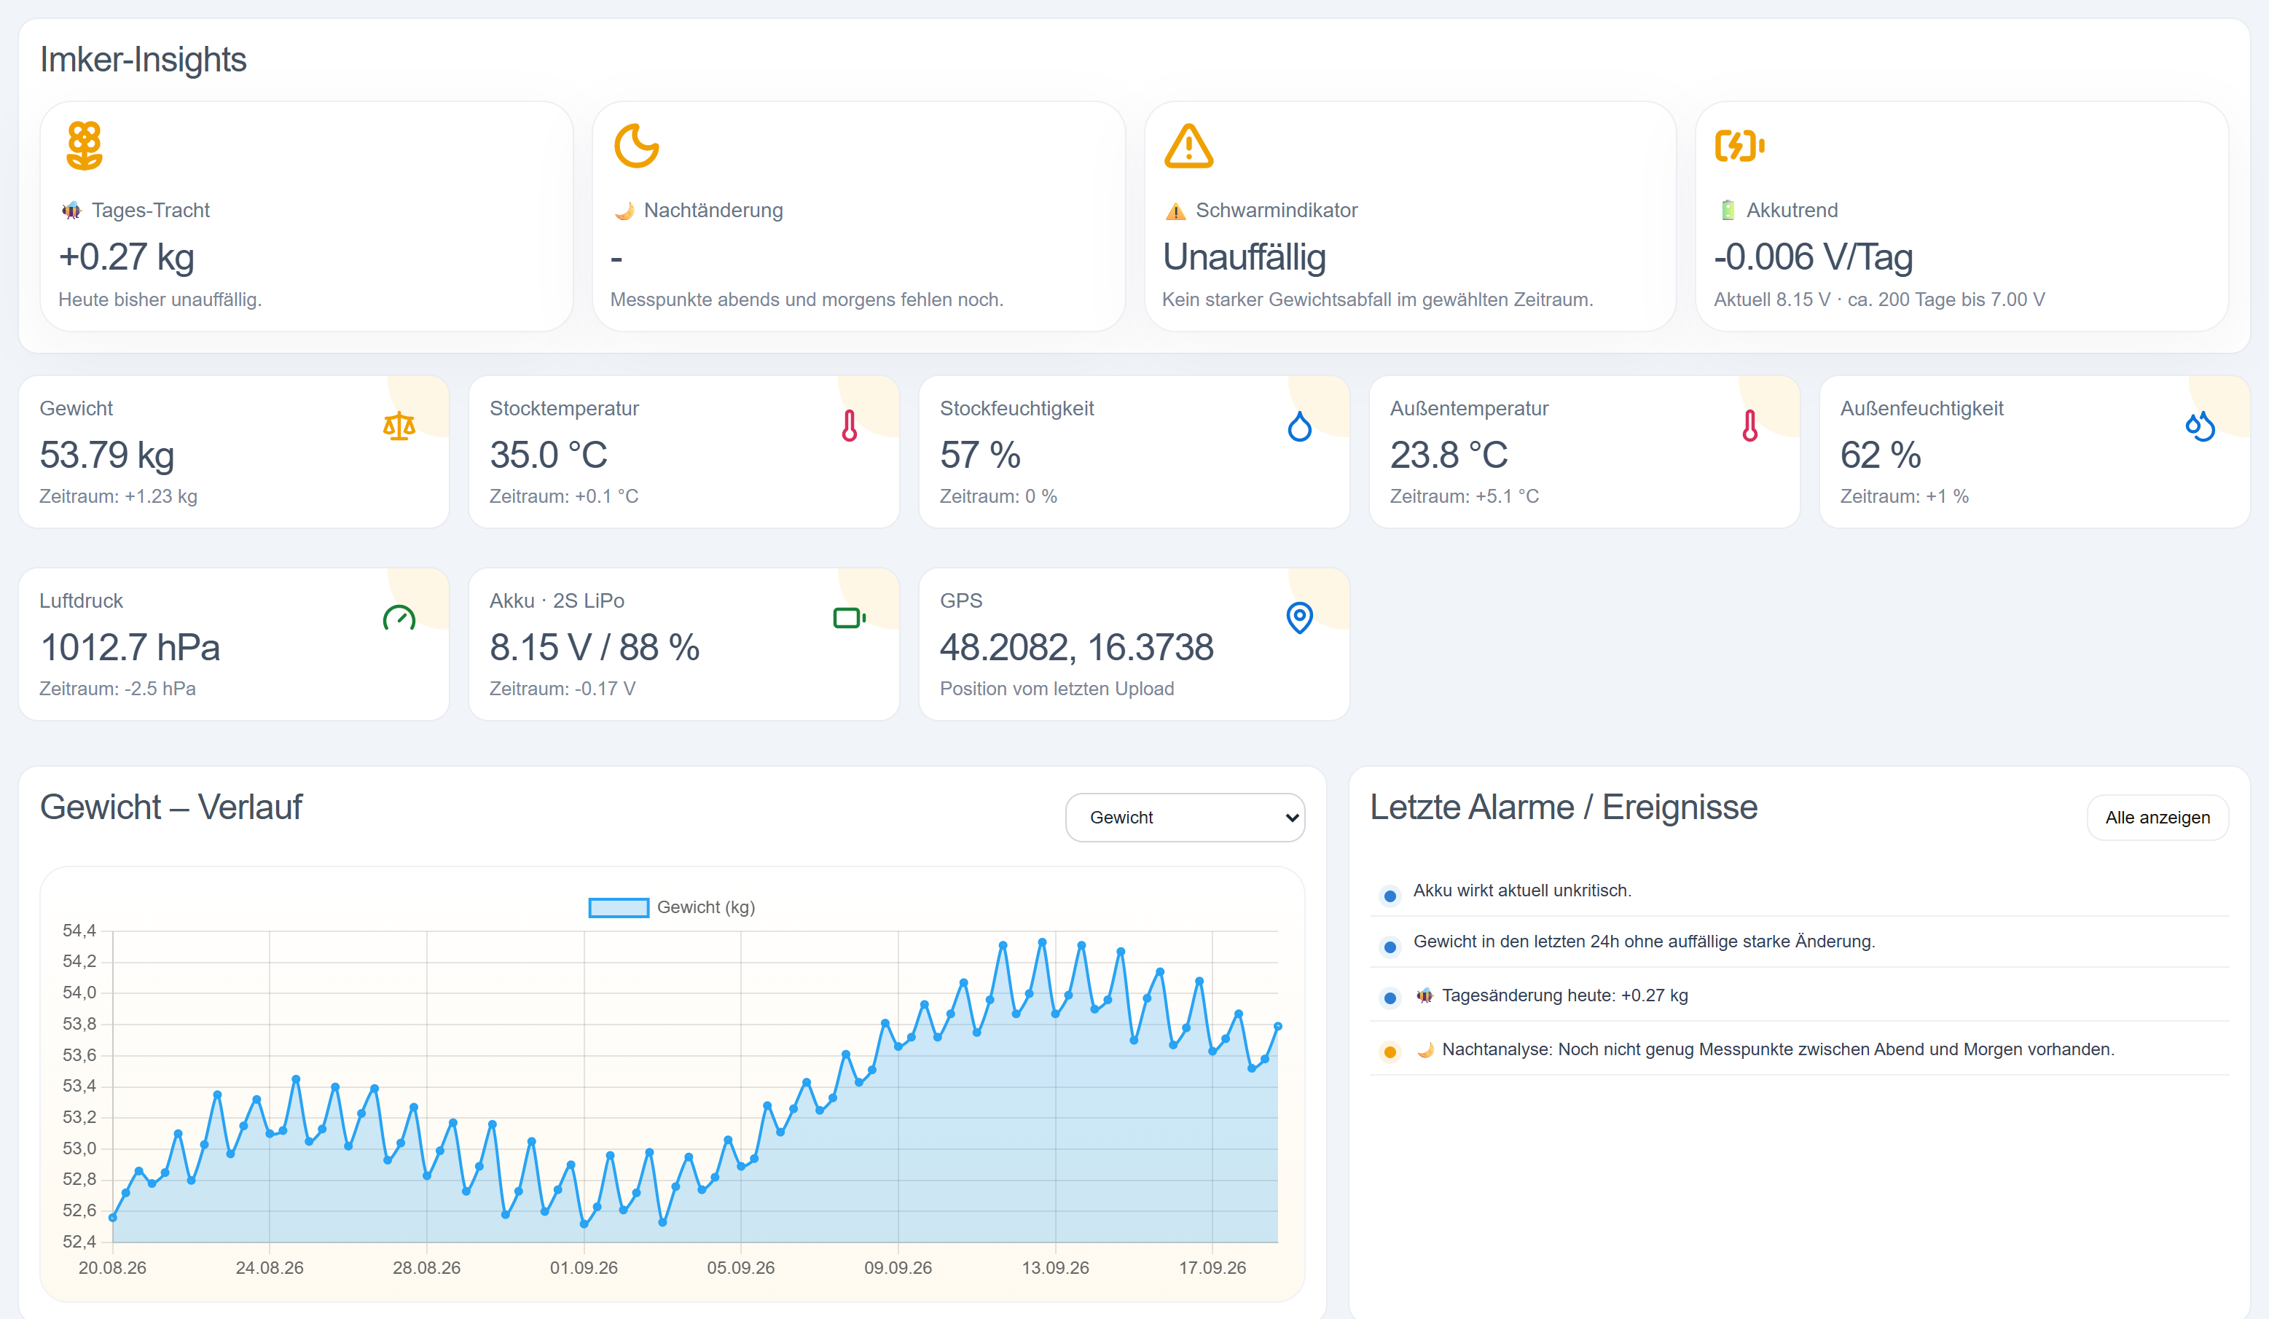Click the '57 %' Stockfeuchtigkeit value
This screenshot has height=1319, width=2269.
pyautogui.click(x=979, y=455)
